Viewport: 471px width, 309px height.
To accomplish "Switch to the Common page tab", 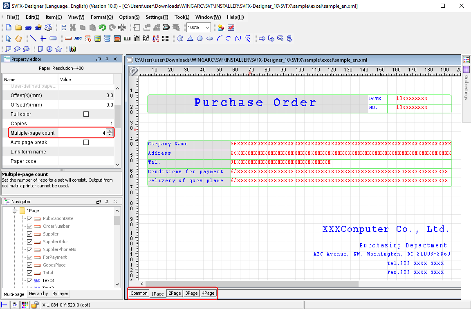I will (139, 293).
